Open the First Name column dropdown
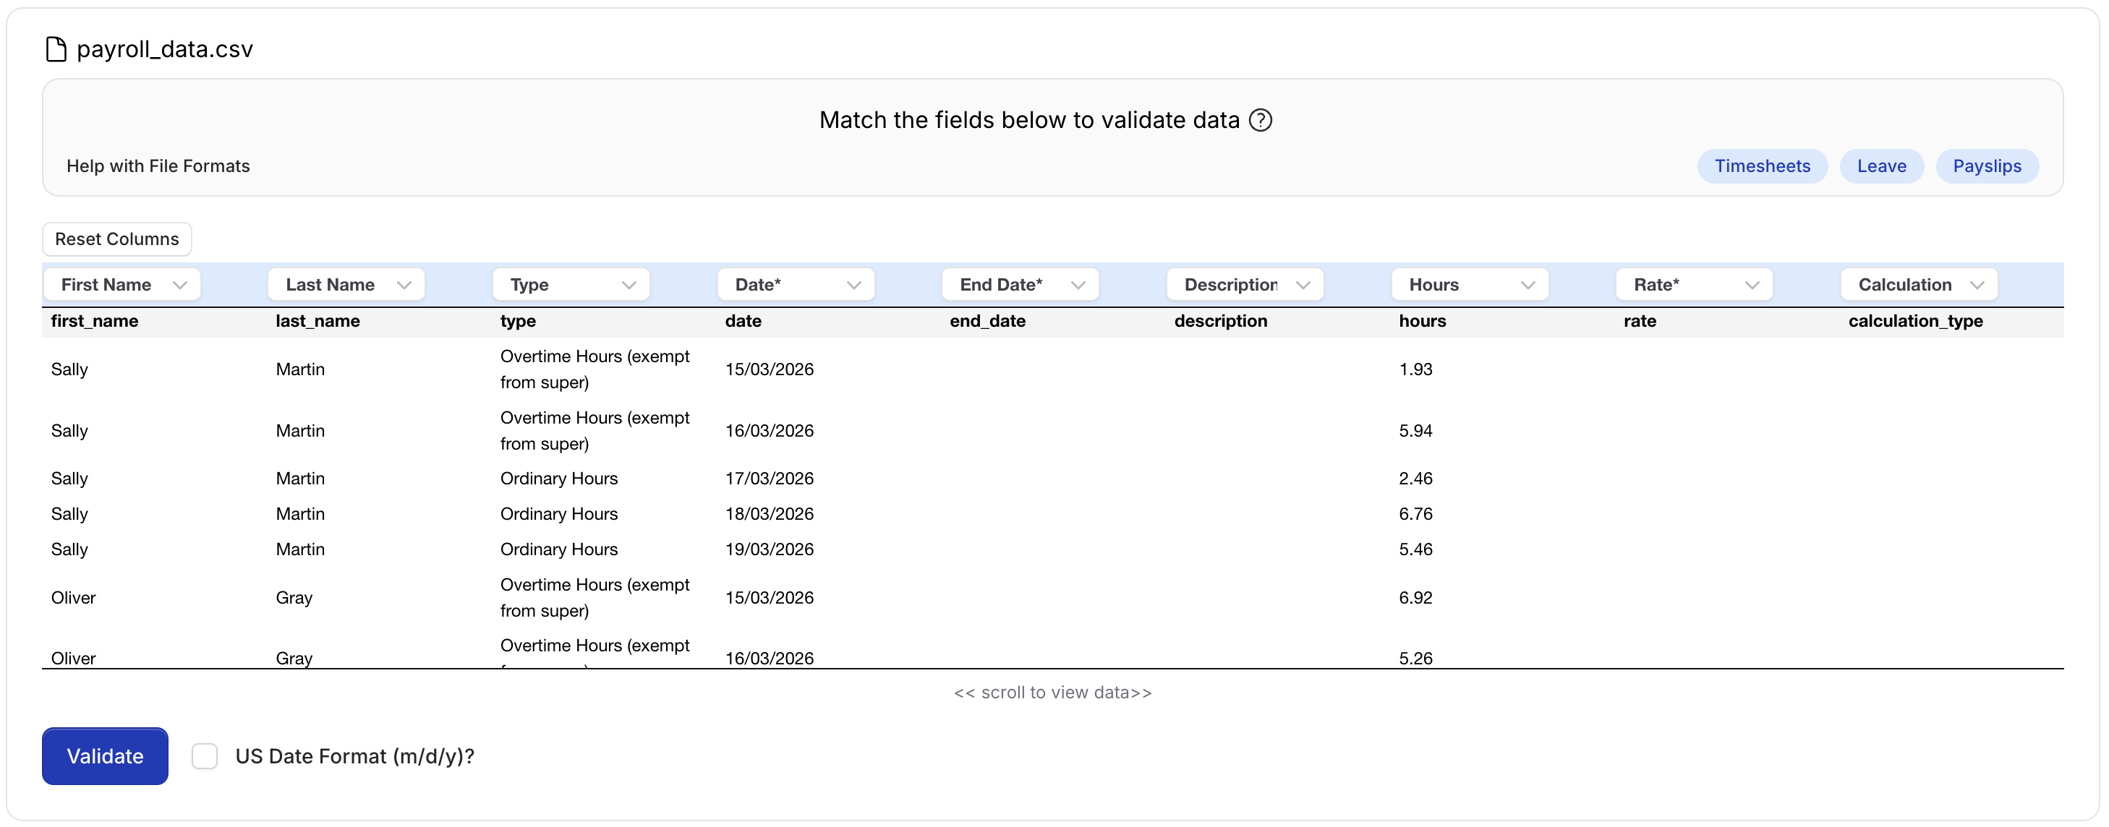 click(122, 285)
